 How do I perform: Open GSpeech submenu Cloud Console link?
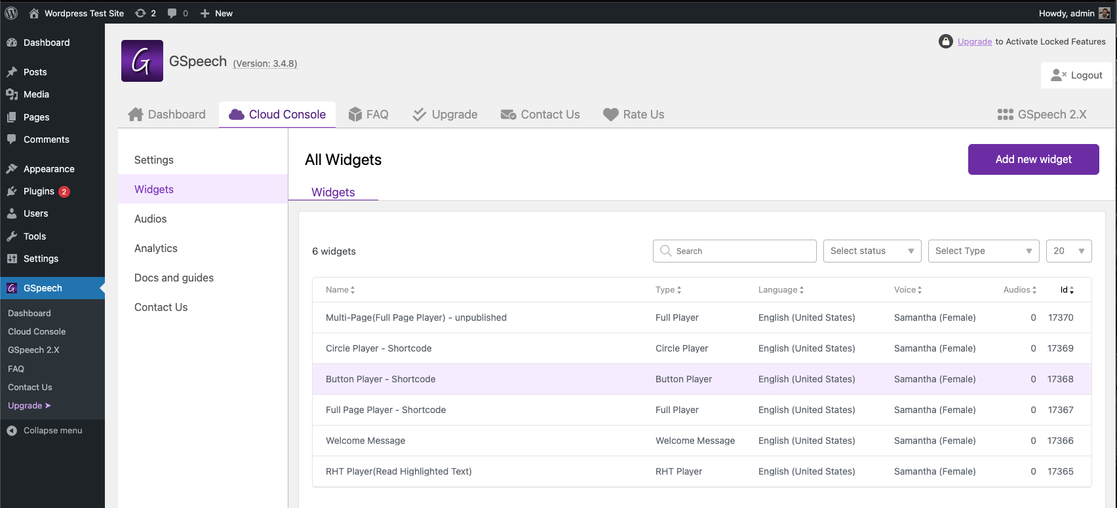pyautogui.click(x=37, y=331)
